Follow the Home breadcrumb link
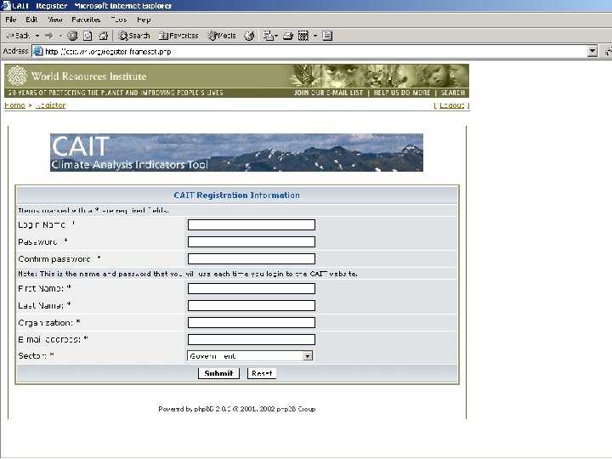Viewport: 612px width, 459px height. click(x=14, y=105)
